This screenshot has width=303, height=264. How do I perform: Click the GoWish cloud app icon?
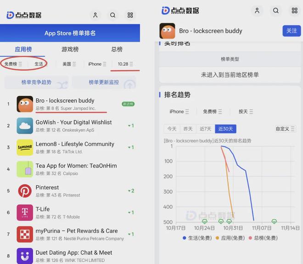(25, 126)
